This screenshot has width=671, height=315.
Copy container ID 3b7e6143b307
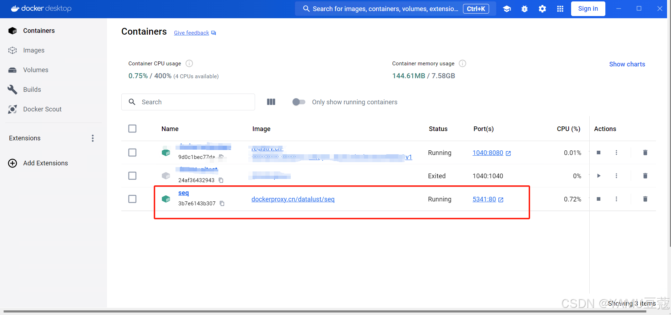tap(222, 204)
